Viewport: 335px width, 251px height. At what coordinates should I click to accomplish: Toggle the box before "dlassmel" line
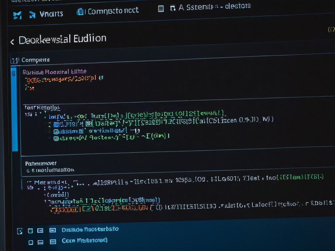coord(56,131)
